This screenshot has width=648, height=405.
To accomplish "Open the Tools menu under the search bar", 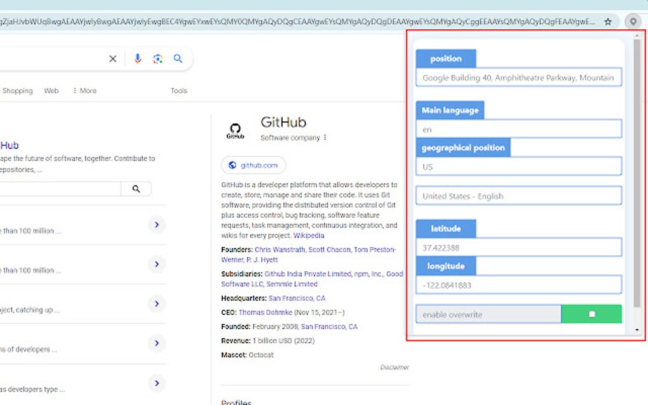I will coord(179,90).
